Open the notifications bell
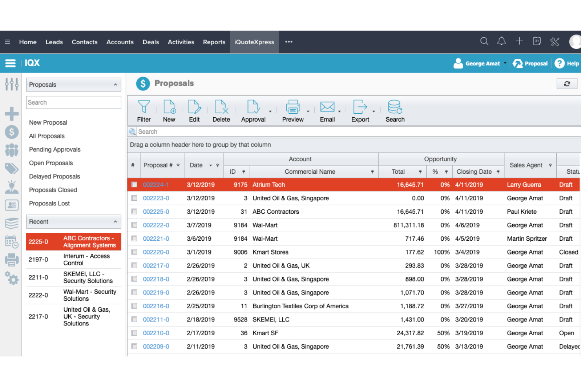The image size is (581, 387). (501, 41)
